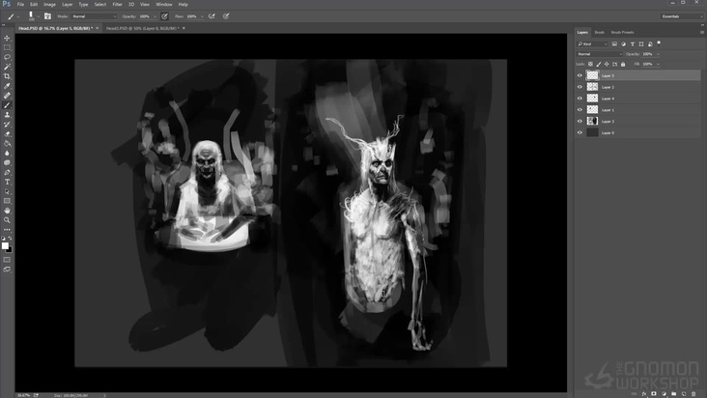This screenshot has width=707, height=398.
Task: Select the Path Selection tool
Action: (7, 191)
